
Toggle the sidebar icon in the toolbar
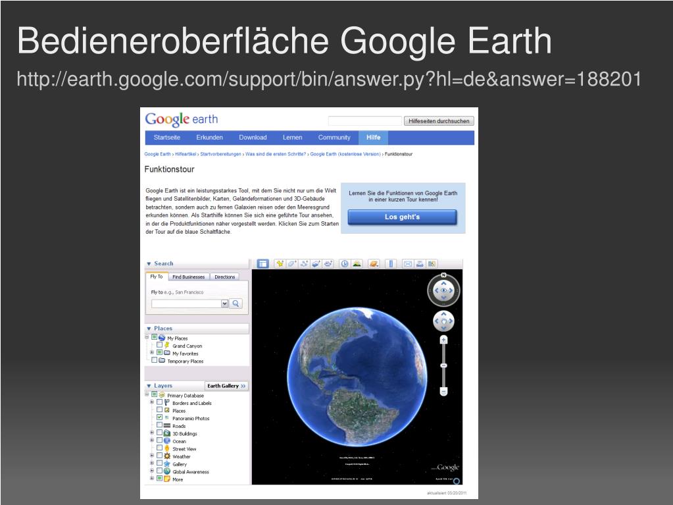pyautogui.click(x=262, y=263)
